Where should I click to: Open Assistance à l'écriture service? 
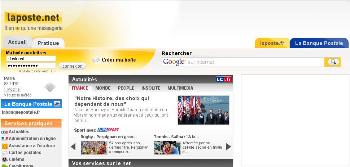point(32,146)
